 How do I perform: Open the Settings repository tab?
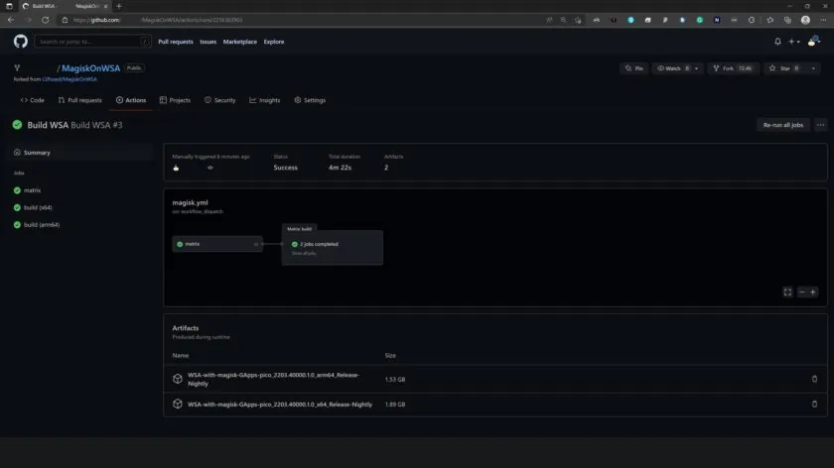(310, 100)
